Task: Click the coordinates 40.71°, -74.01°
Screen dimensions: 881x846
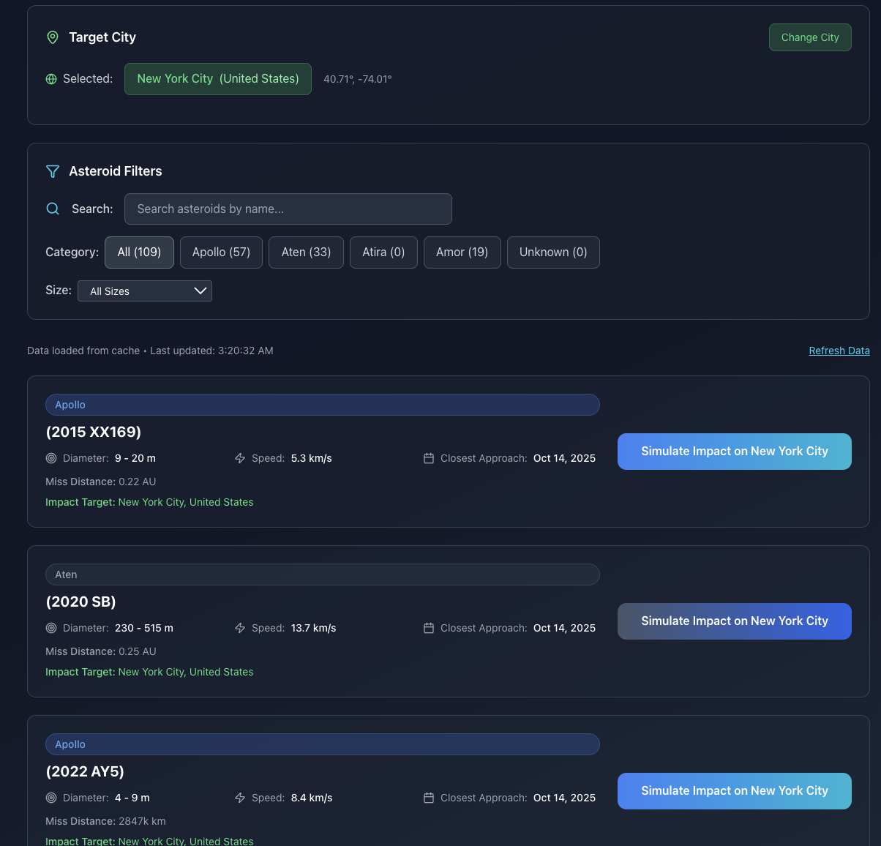Action: [x=358, y=79]
